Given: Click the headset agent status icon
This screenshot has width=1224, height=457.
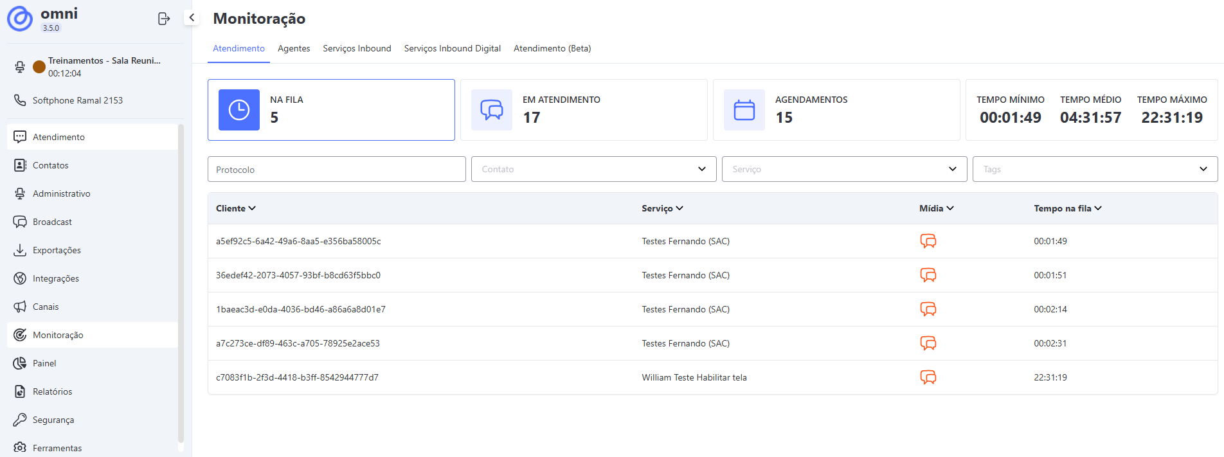Looking at the screenshot, I should pyautogui.click(x=20, y=67).
